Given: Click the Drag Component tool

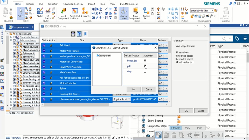Looking at the screenshot, I should pyautogui.click(x=135, y=14).
